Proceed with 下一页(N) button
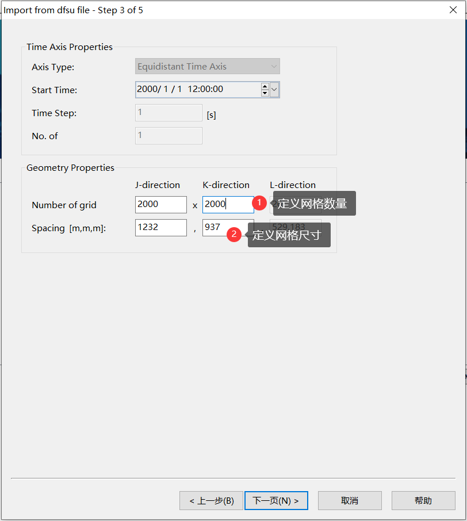This screenshot has width=467, height=521. [x=276, y=500]
